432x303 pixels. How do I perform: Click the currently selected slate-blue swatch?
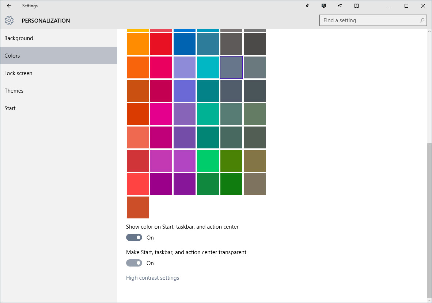coord(231,67)
